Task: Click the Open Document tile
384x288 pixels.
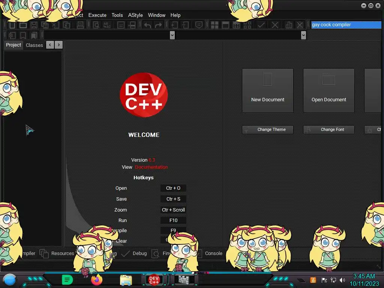Action: [328, 91]
